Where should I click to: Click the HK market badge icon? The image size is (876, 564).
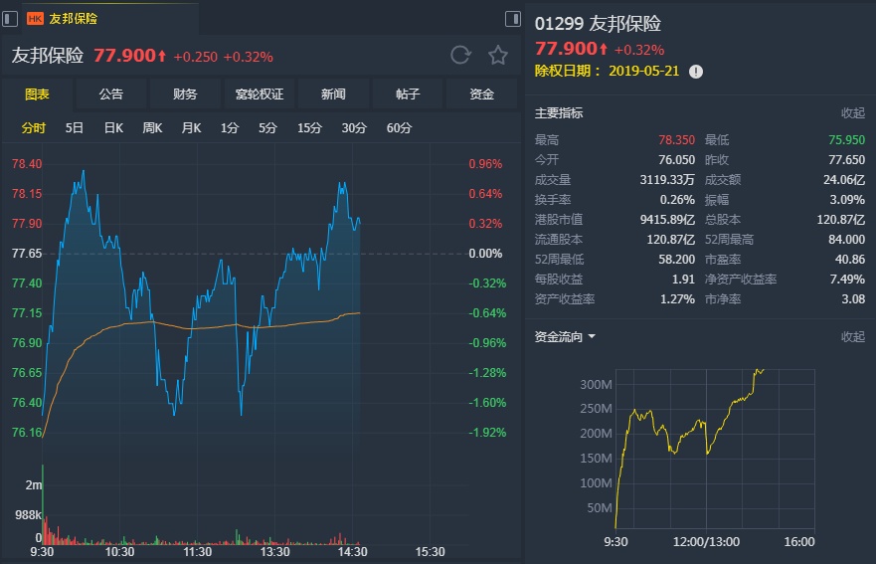click(35, 18)
